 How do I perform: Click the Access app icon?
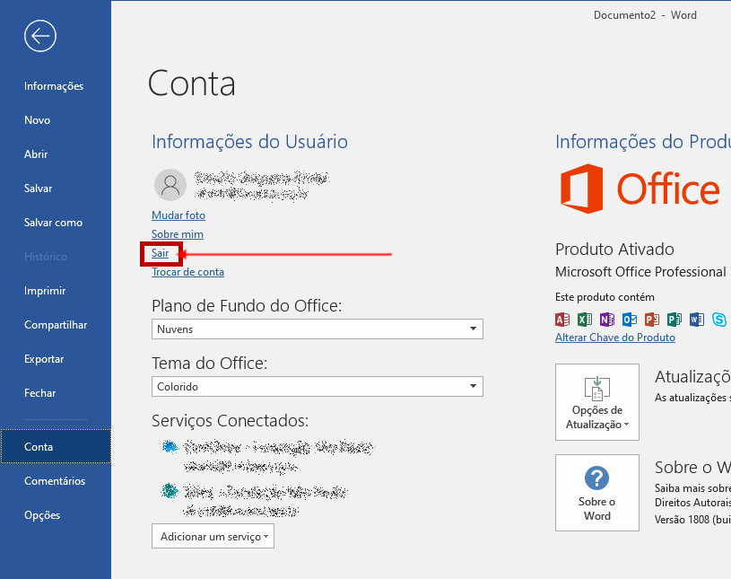562,320
